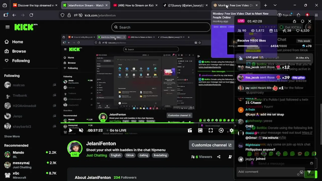Screen dimensions: 322x181
Task: Open Mando recommended channel
Action: (x=30, y=154)
